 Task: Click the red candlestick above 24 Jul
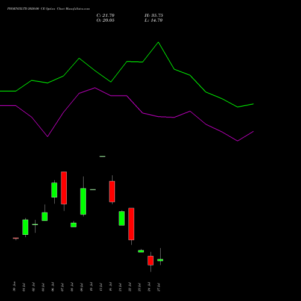coord(150,261)
